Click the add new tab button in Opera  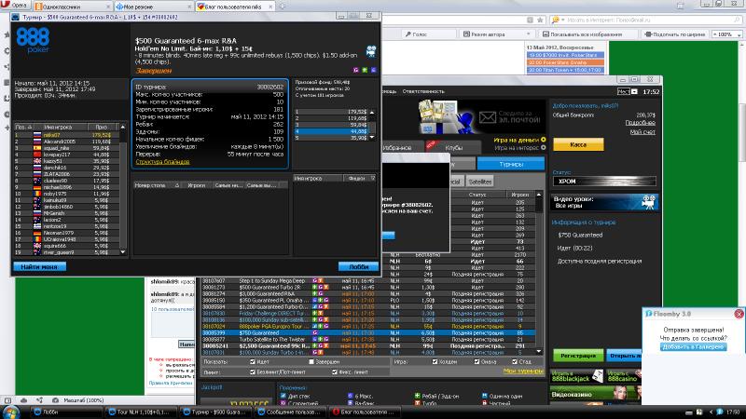[x=283, y=7]
